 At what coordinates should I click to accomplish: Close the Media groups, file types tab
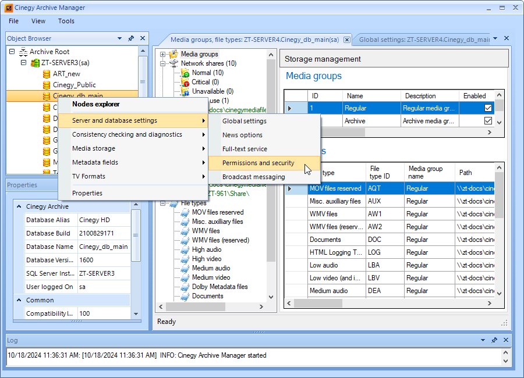point(347,40)
